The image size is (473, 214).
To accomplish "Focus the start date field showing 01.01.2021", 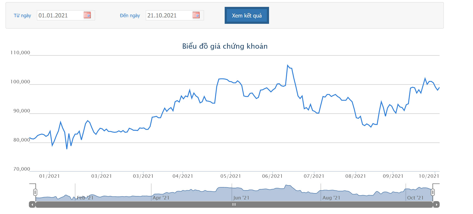I will click(60, 15).
